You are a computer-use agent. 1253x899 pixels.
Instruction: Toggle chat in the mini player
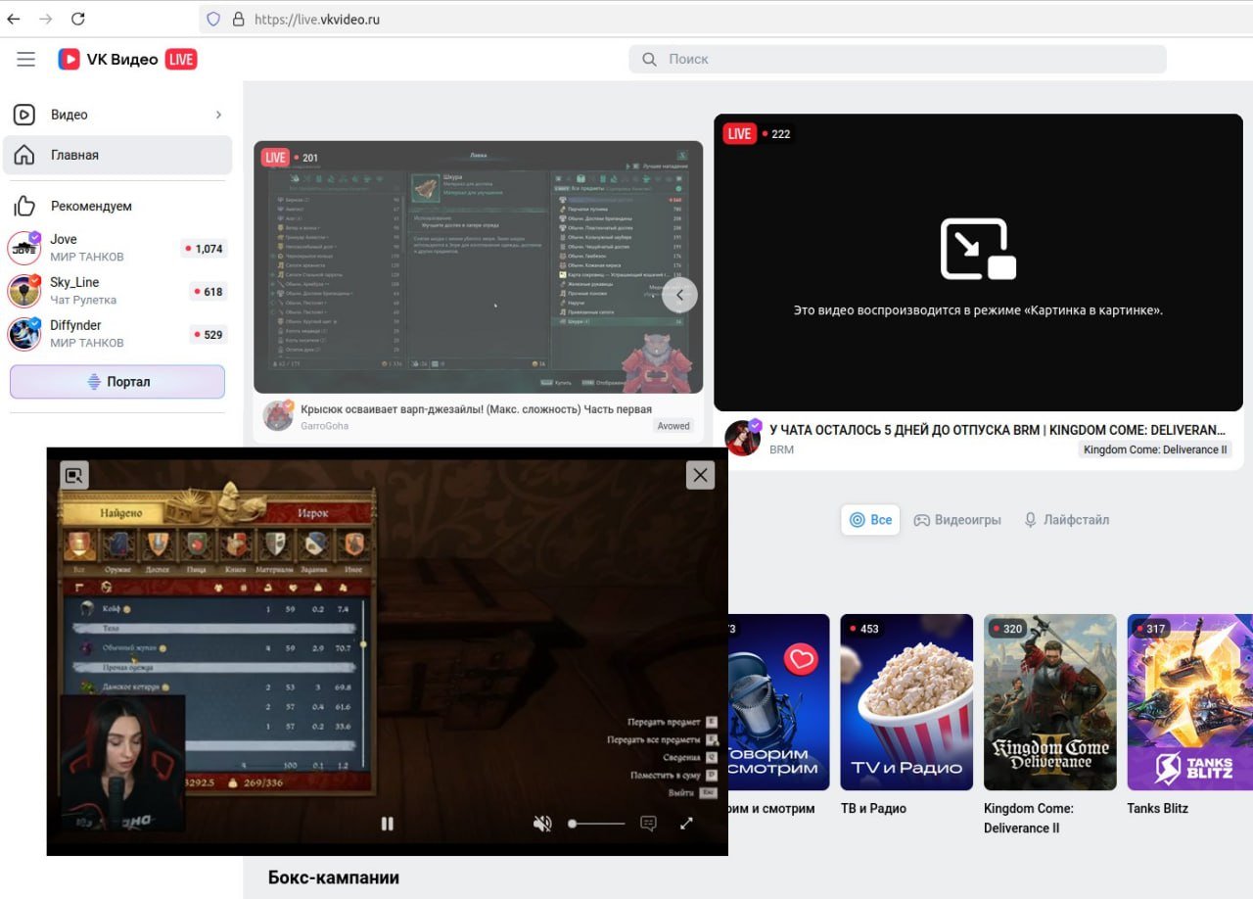(x=648, y=824)
